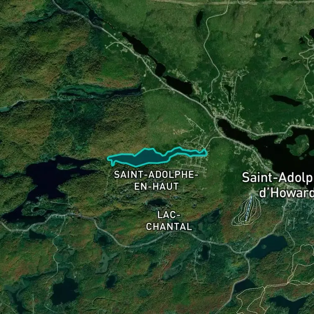The width and height of the screenshot is (314, 314).
Task: Select the ski hill trail outlines
Action: 247,210
